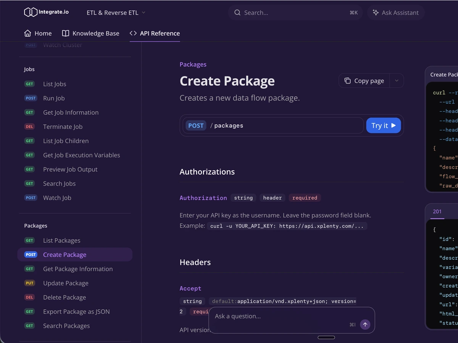
Task: Click the Try it button
Action: [384, 125]
